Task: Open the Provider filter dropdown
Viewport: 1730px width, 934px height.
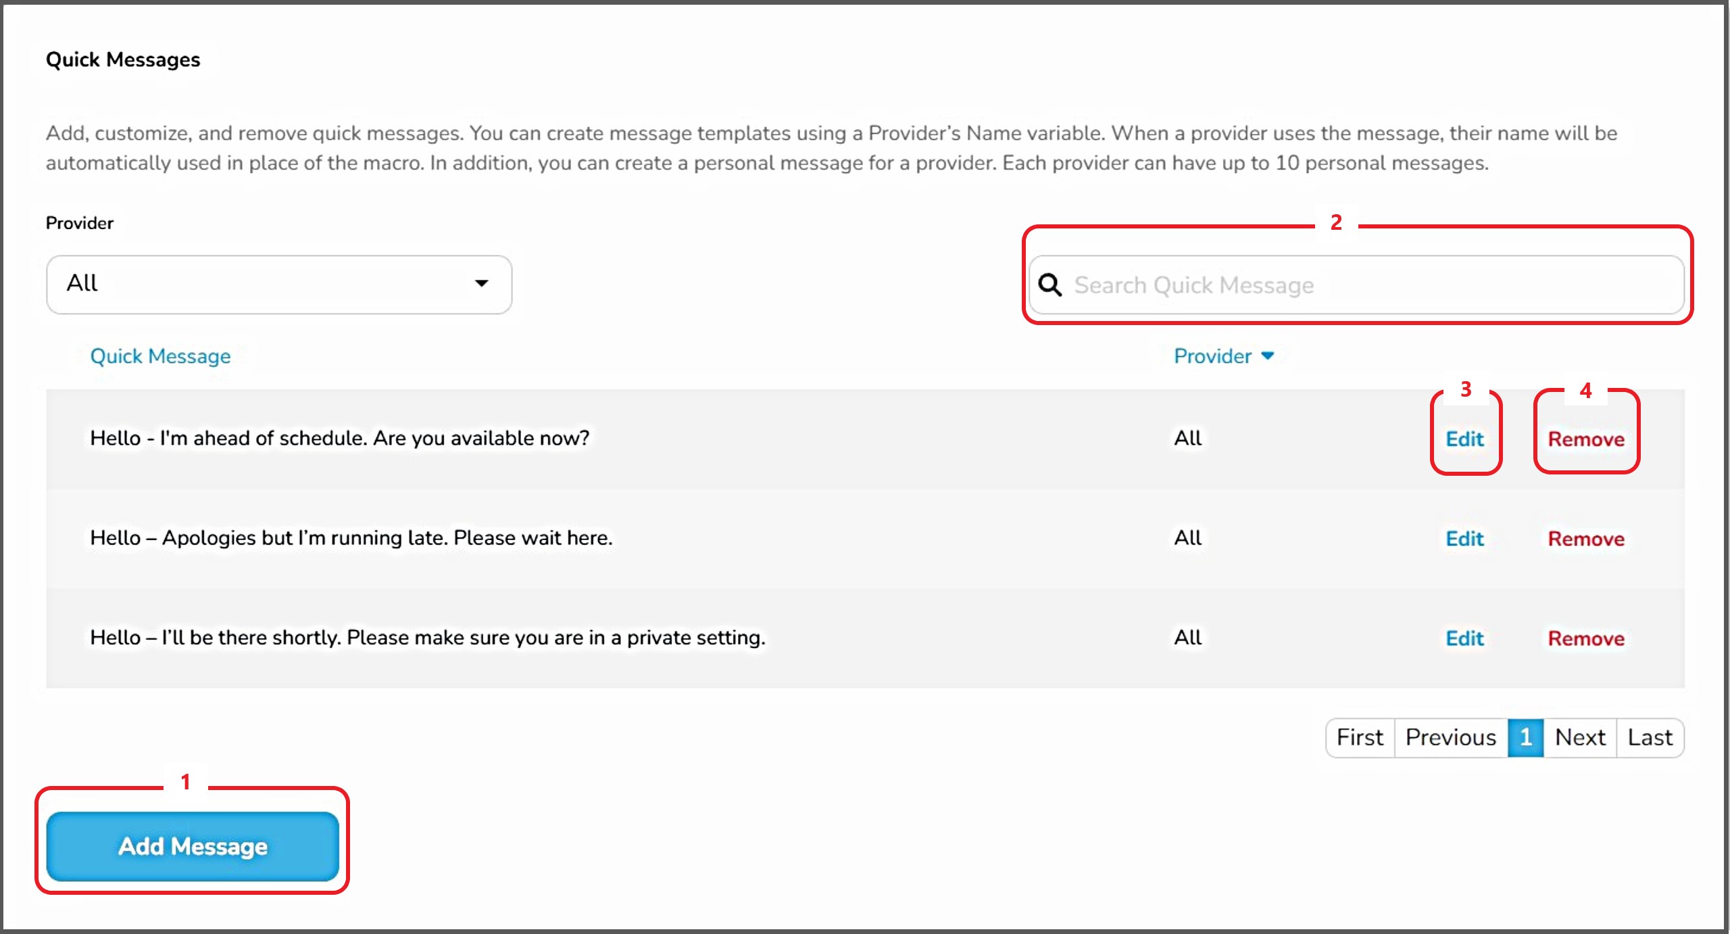Action: click(x=278, y=284)
